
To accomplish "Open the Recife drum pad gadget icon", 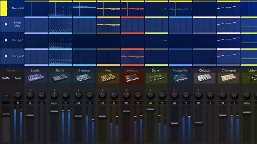I will click(x=60, y=78).
